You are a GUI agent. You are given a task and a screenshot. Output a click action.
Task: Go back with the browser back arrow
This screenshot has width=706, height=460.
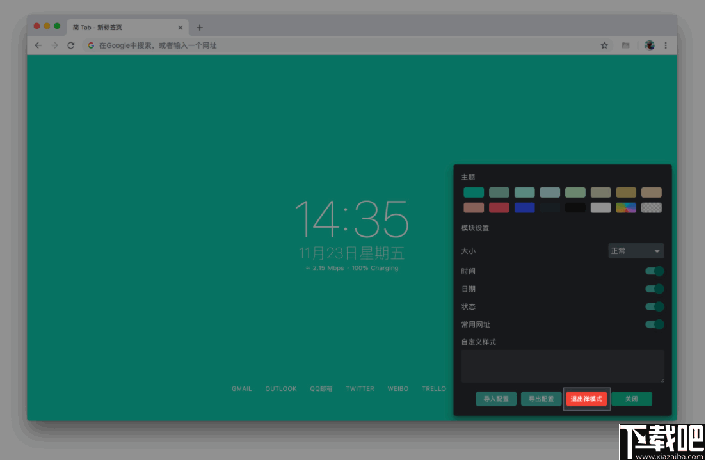coord(38,45)
